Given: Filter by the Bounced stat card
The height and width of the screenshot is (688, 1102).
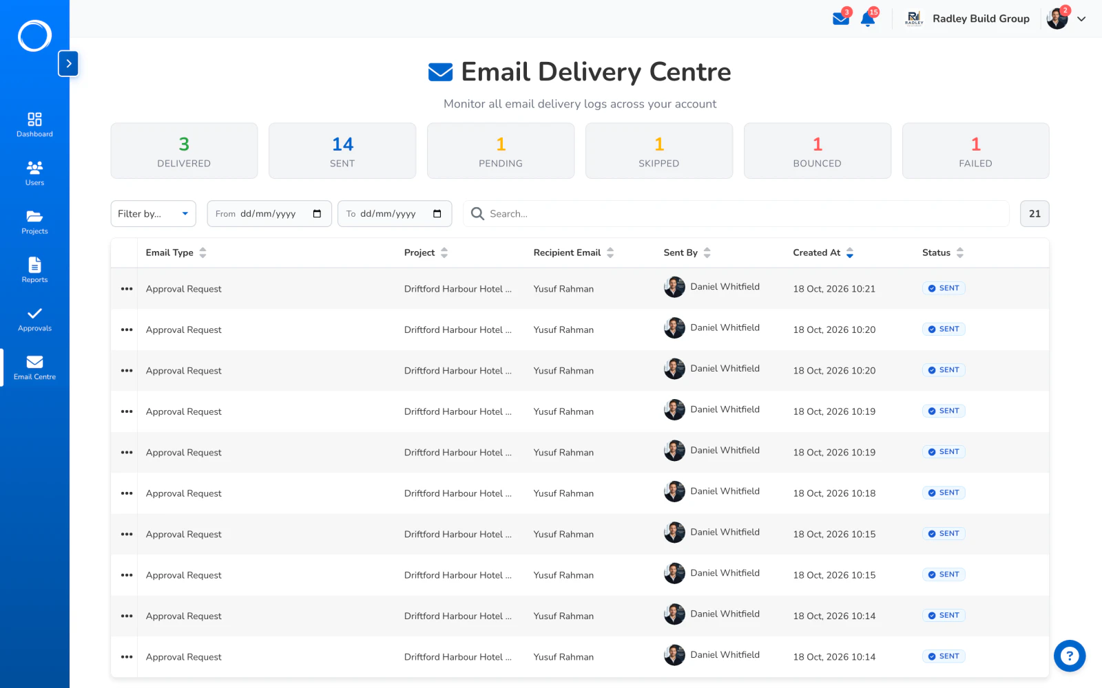Looking at the screenshot, I should click(818, 151).
